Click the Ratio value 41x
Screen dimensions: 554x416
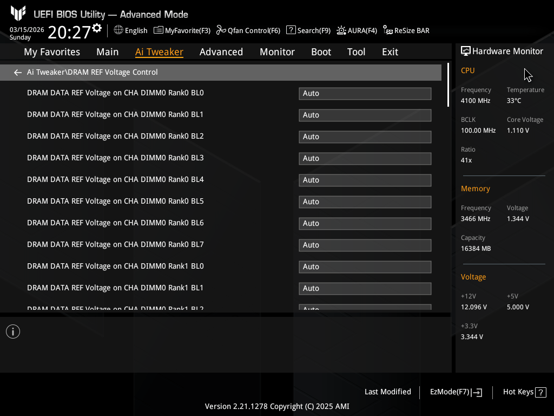pyautogui.click(x=466, y=160)
